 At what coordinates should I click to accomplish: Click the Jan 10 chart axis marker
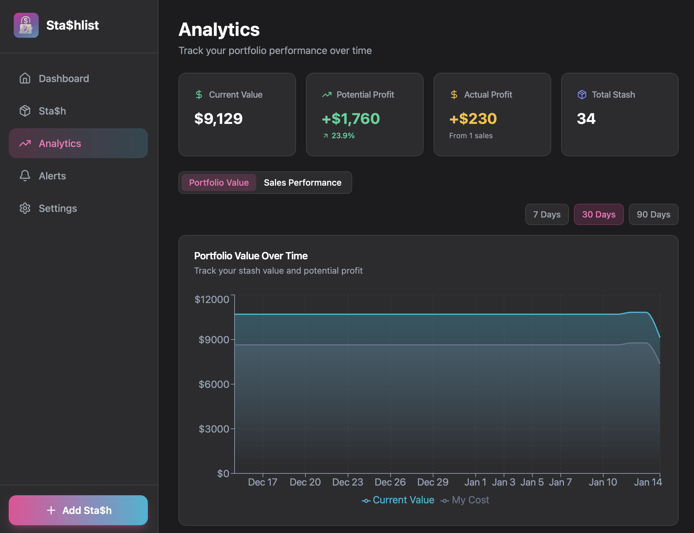603,482
